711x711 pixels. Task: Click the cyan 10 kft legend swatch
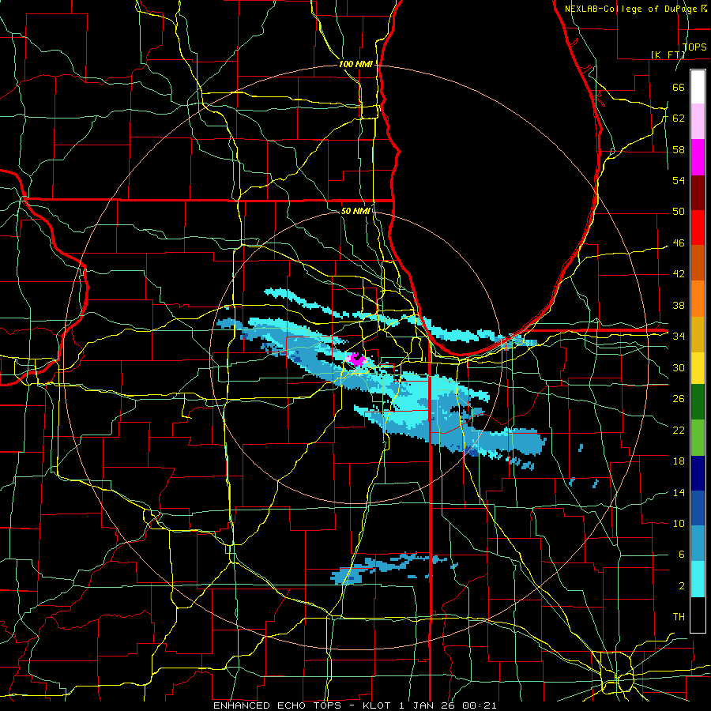pyautogui.click(x=698, y=580)
